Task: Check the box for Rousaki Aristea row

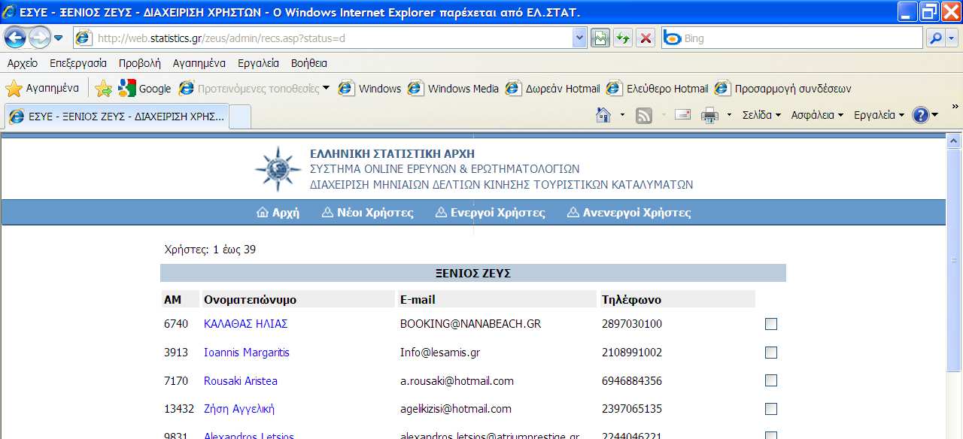Action: 771,381
